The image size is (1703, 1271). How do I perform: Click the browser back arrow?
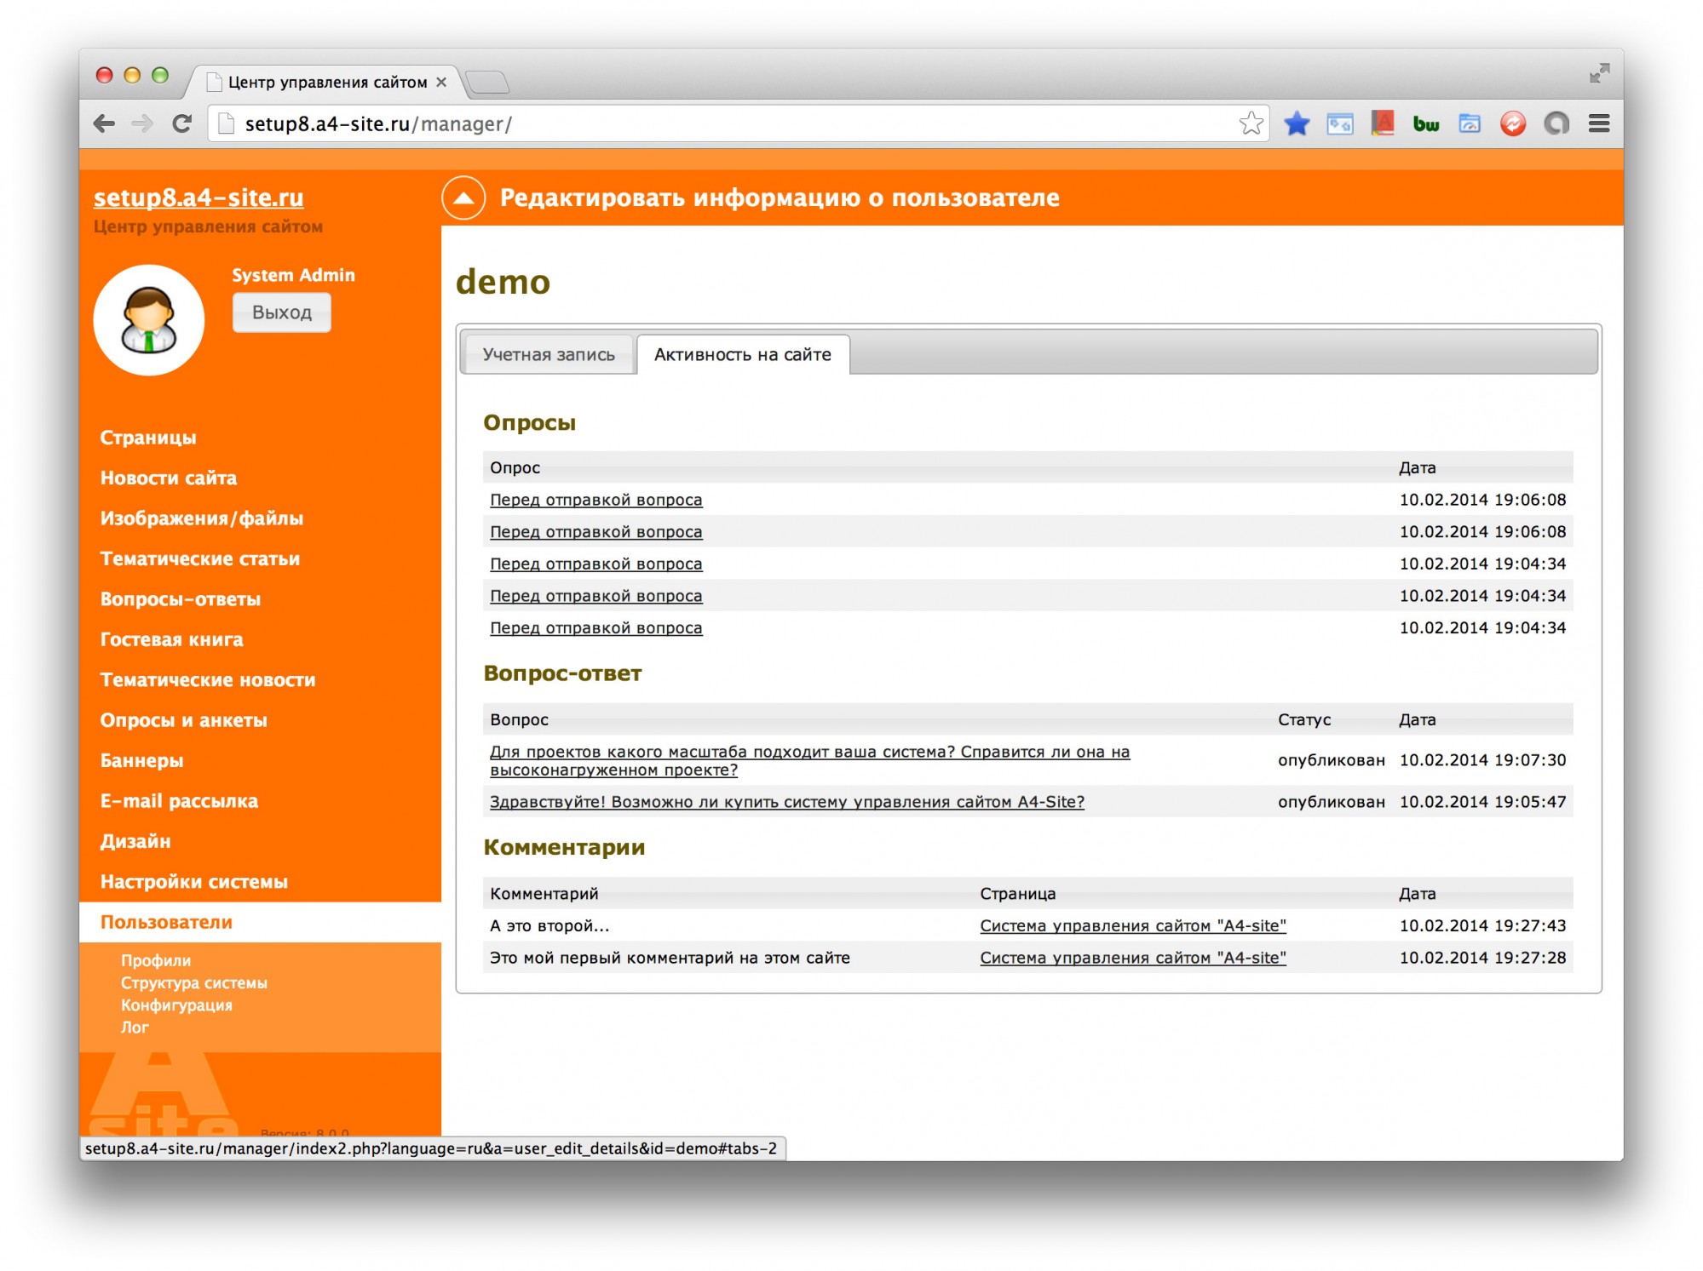tap(104, 123)
